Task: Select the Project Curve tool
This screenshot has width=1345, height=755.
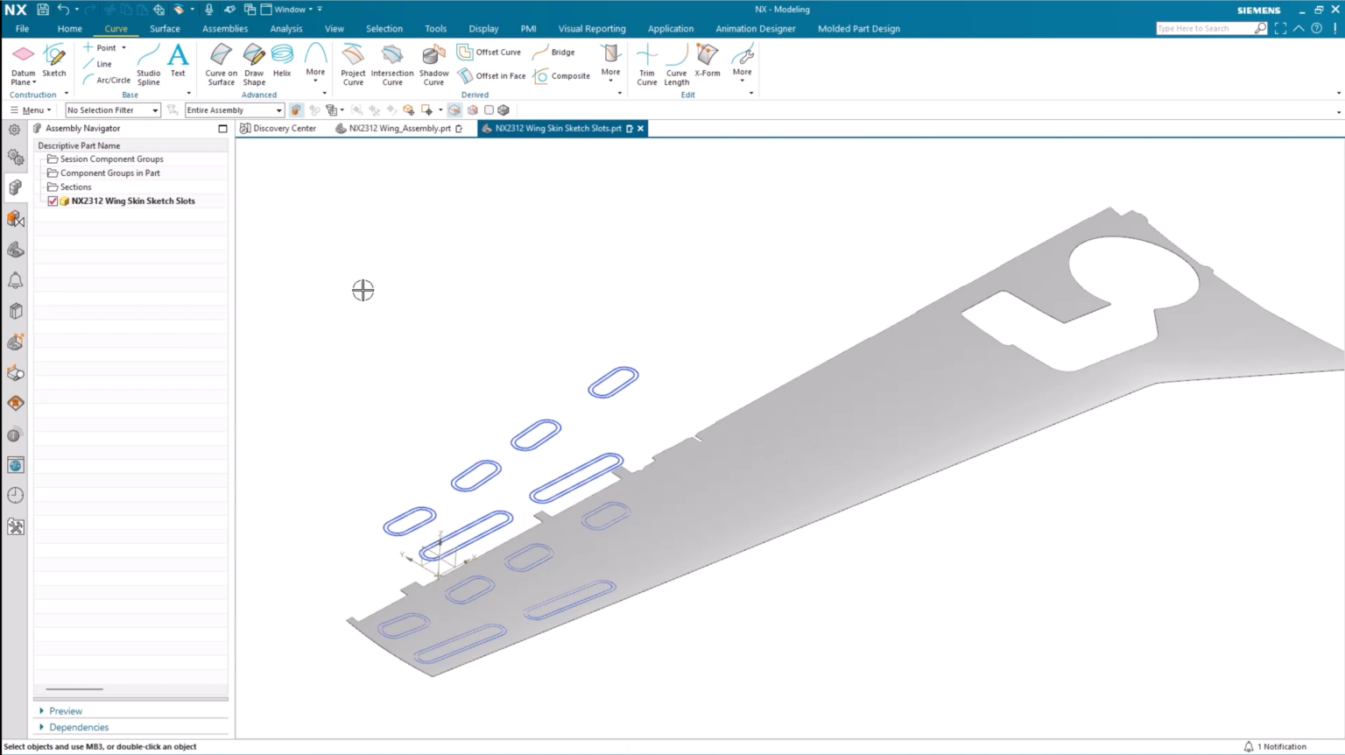Action: pos(353,65)
